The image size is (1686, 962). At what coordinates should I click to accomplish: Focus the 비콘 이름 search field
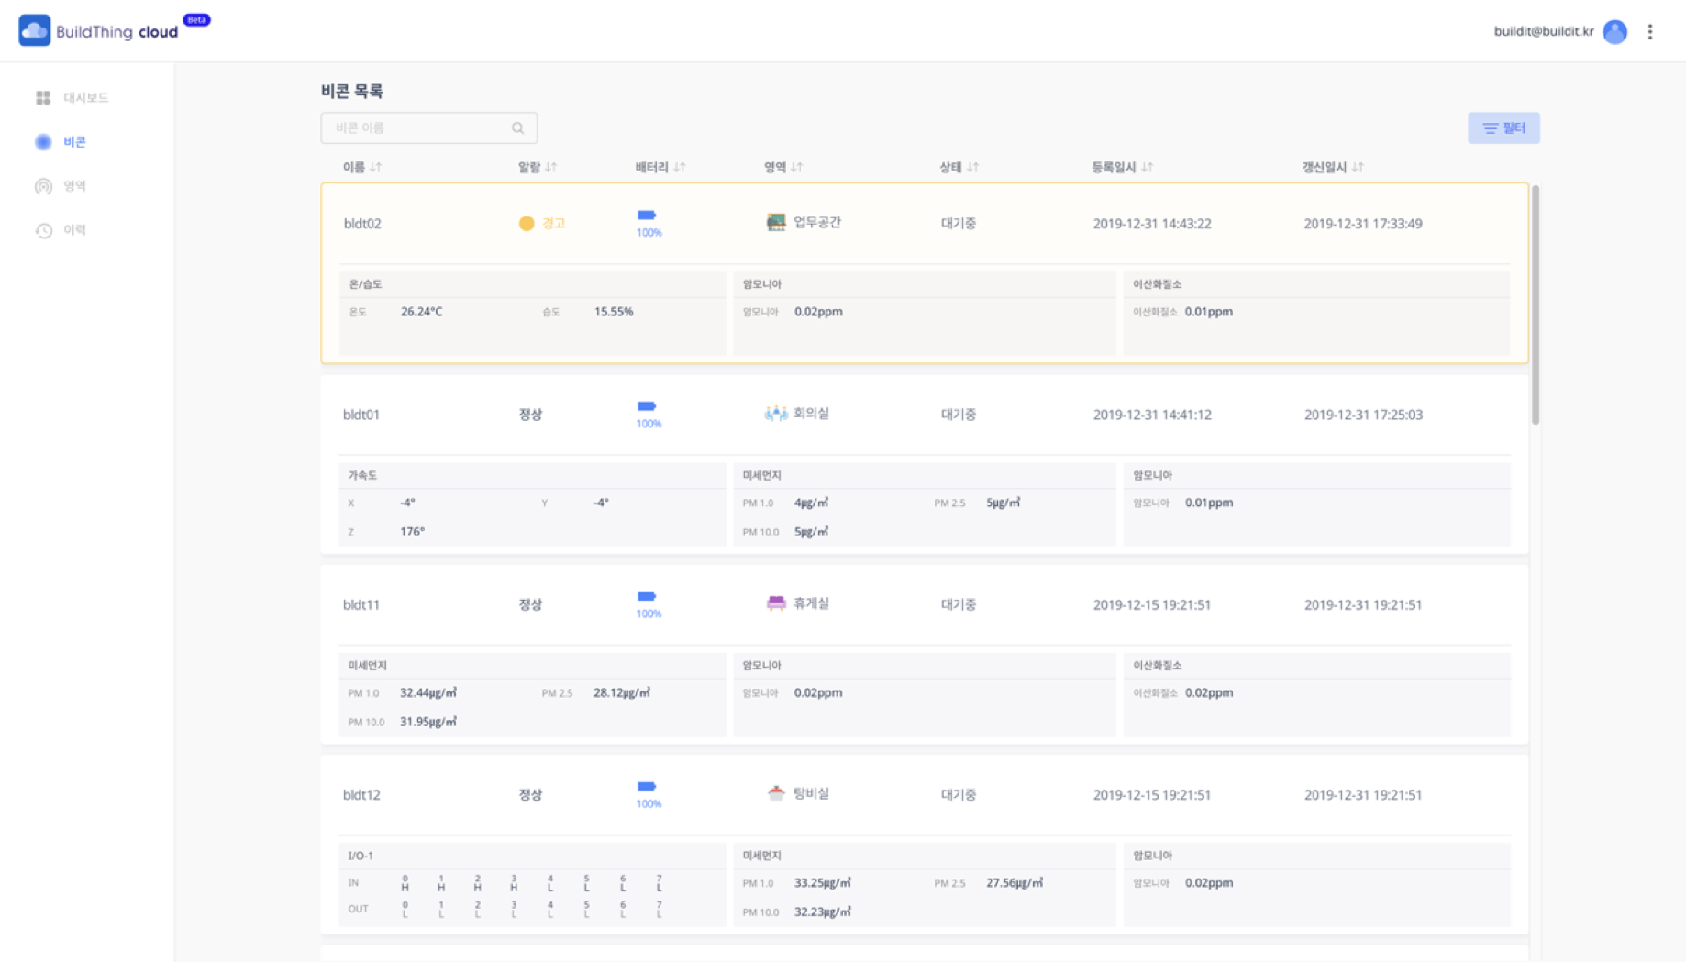[428, 128]
